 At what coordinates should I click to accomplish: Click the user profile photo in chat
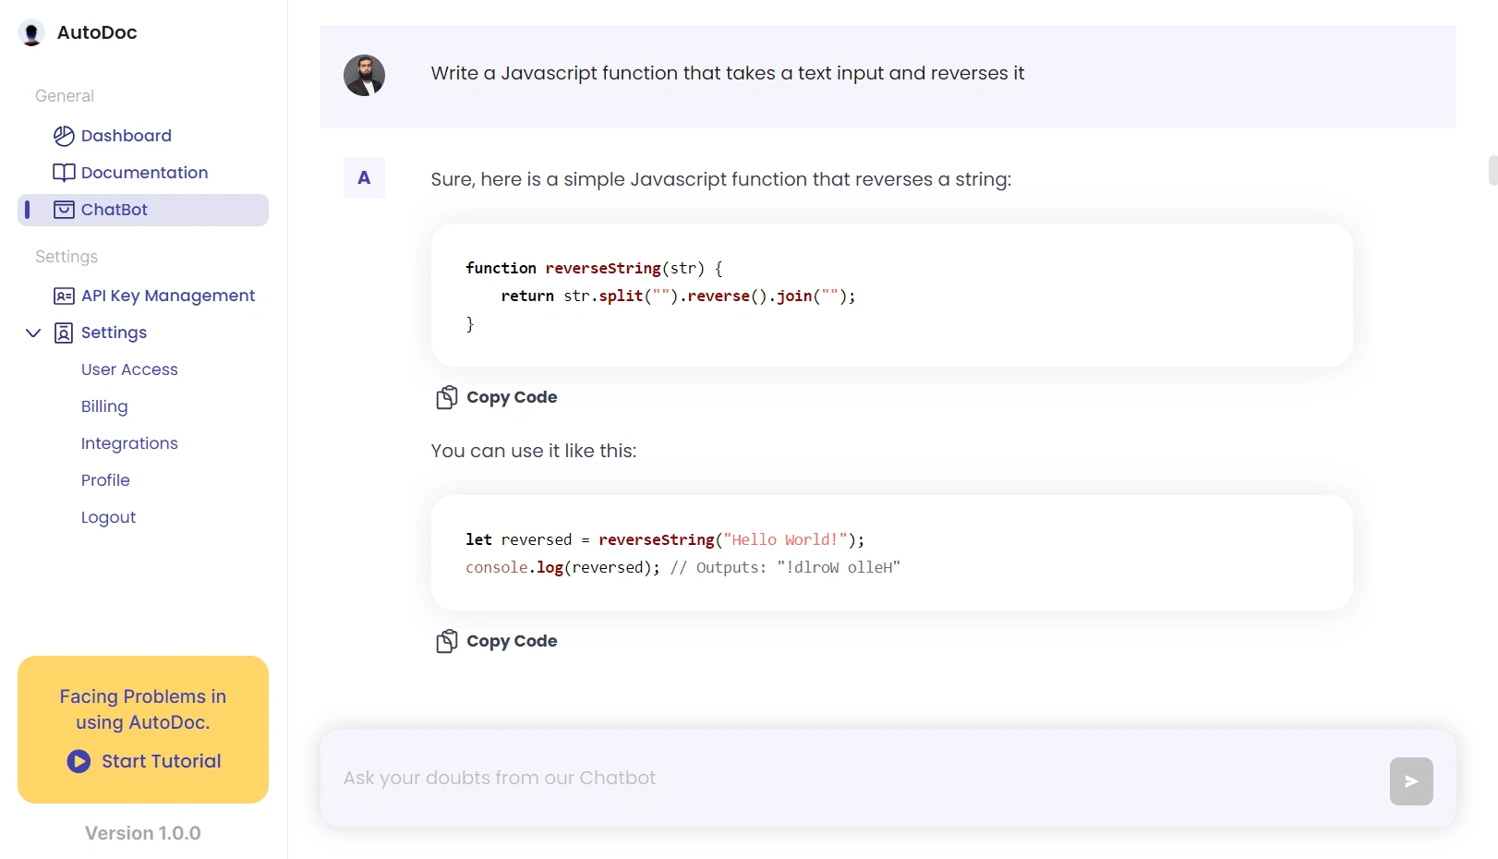[x=365, y=75]
